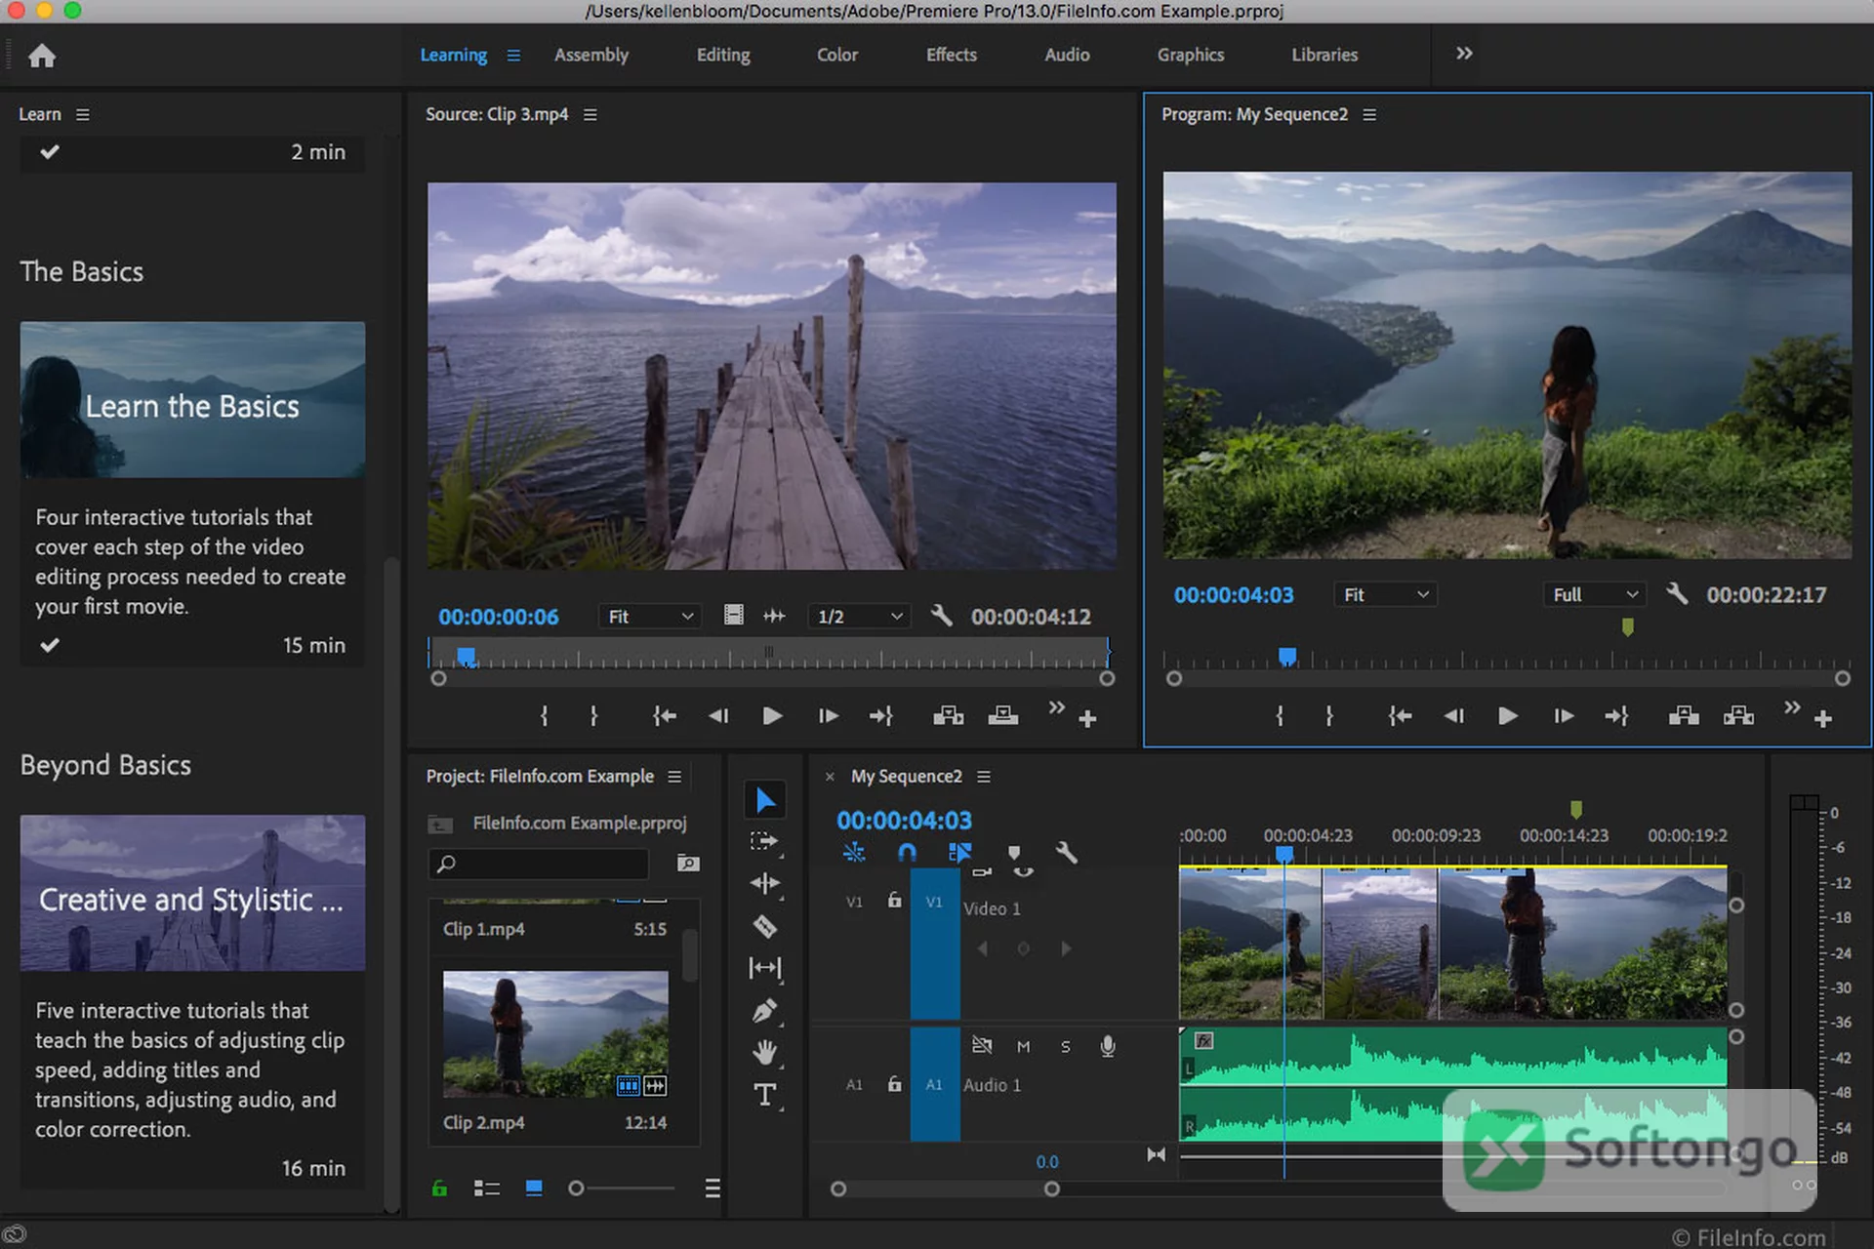Click Insert button in Source monitor
Viewport: 1874px width, 1249px height.
click(x=948, y=716)
